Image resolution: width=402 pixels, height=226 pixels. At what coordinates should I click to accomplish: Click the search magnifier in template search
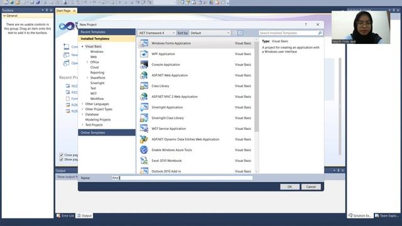[x=320, y=33]
